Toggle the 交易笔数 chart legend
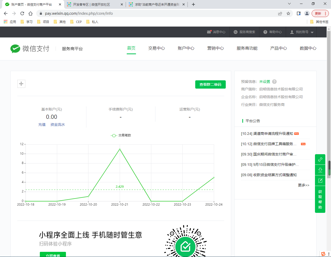The width and height of the screenshot is (331, 257). pyautogui.click(x=121, y=135)
